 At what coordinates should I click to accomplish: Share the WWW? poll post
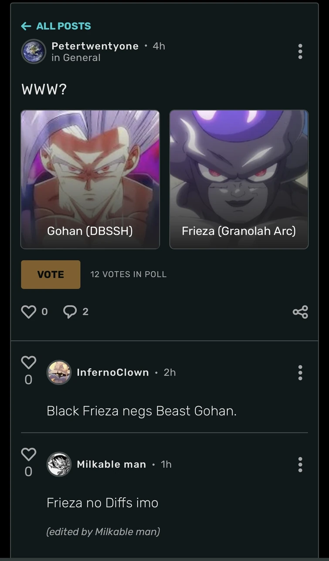300,311
